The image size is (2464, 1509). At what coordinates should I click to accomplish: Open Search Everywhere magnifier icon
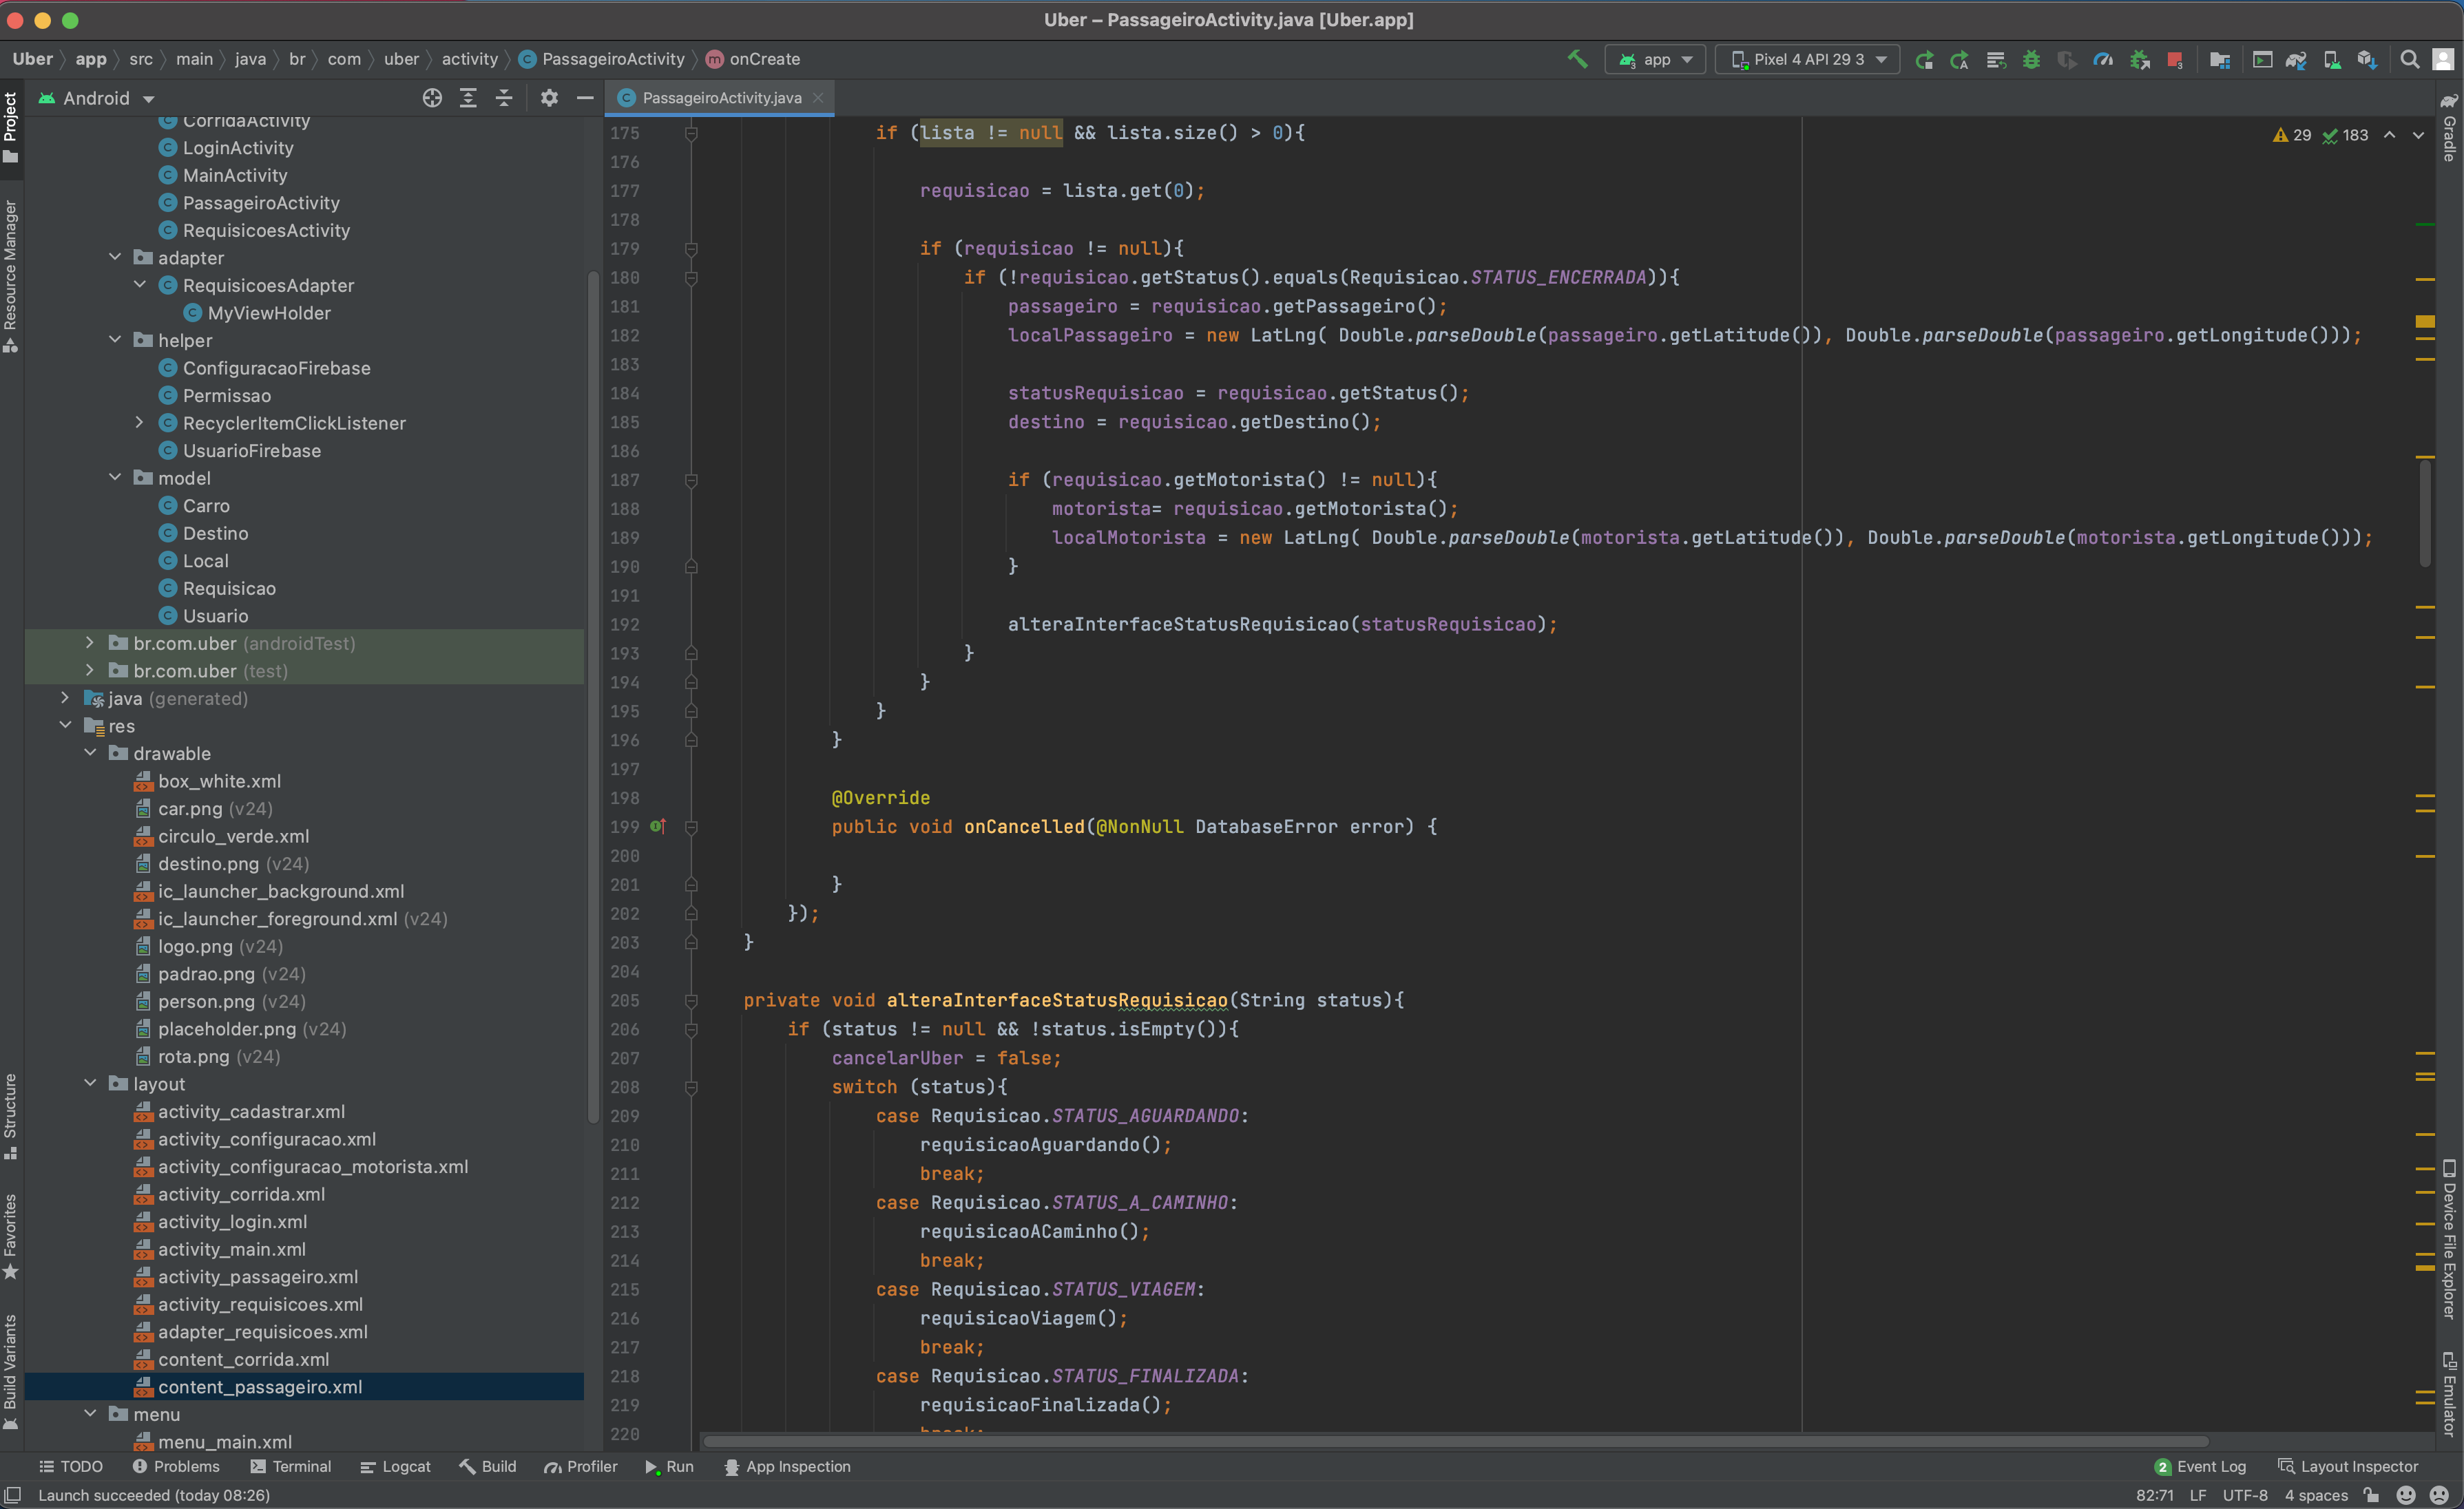[2410, 59]
